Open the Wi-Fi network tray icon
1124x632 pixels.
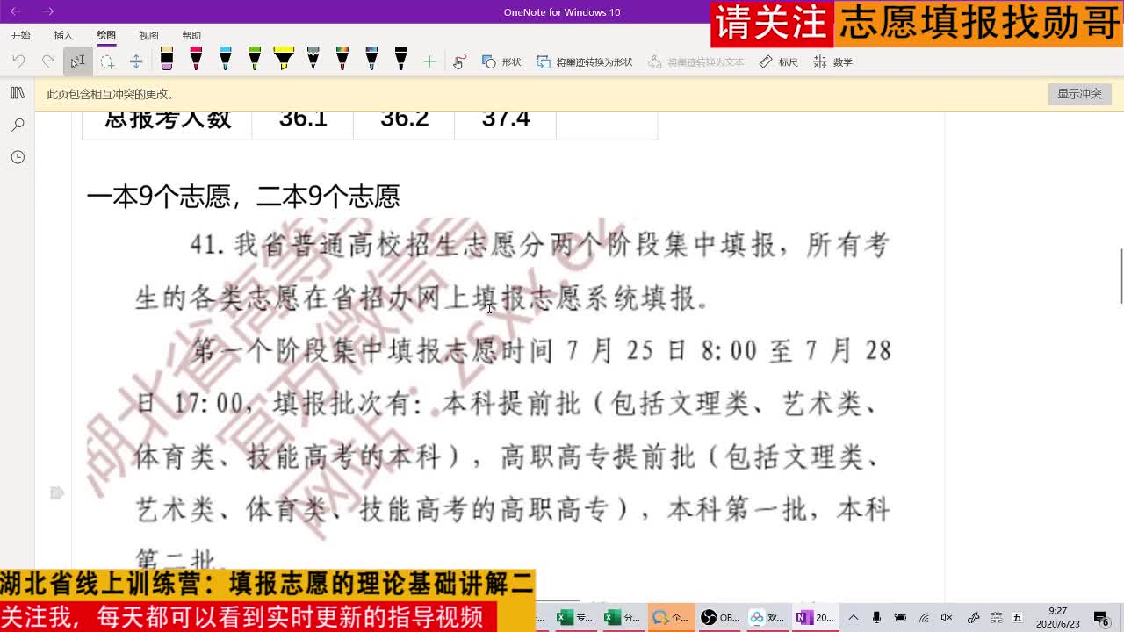click(924, 618)
